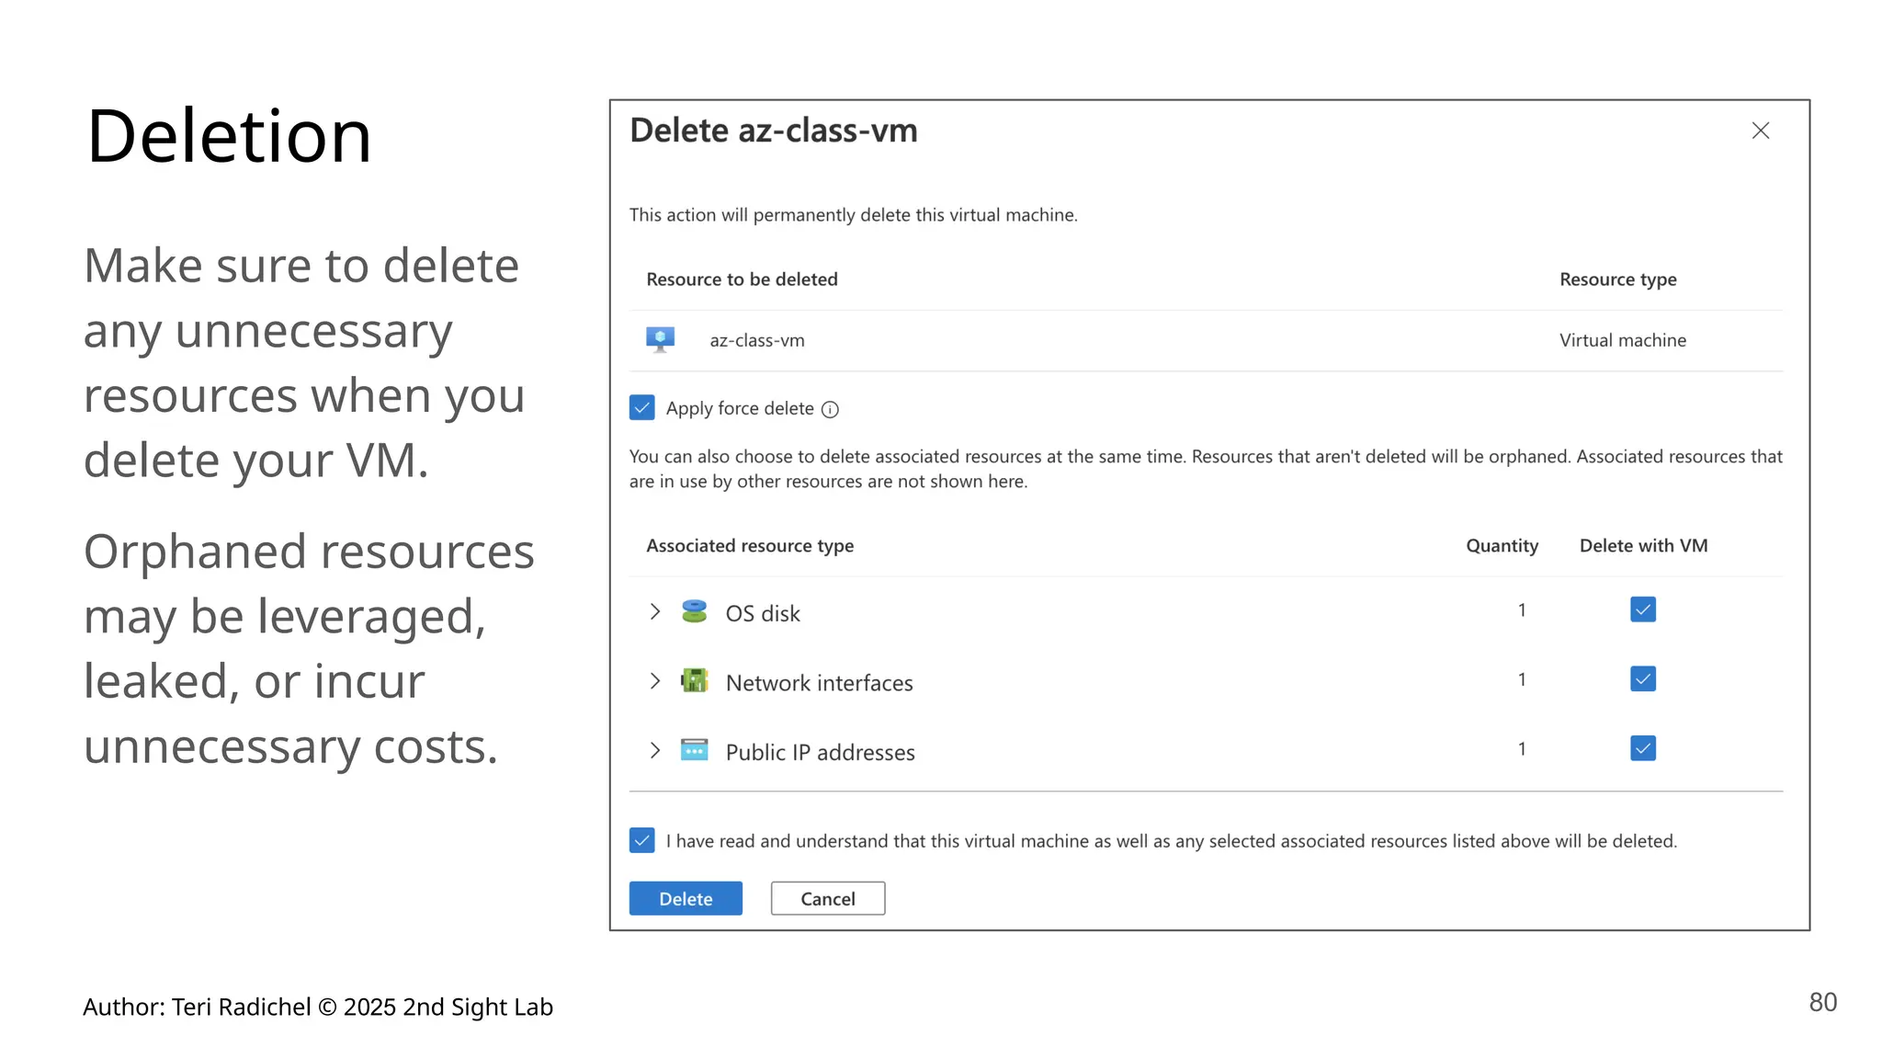This screenshot has height=1059, width=1882.
Task: Toggle the 'I have read and understand' checkbox
Action: click(642, 840)
